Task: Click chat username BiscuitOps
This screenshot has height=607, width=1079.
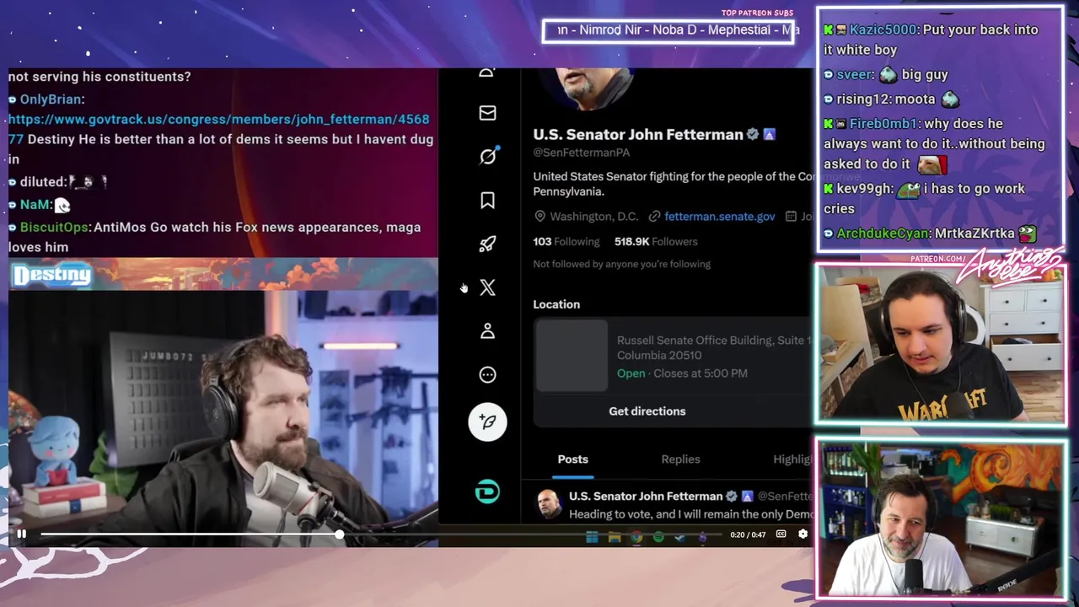Action: coord(54,228)
